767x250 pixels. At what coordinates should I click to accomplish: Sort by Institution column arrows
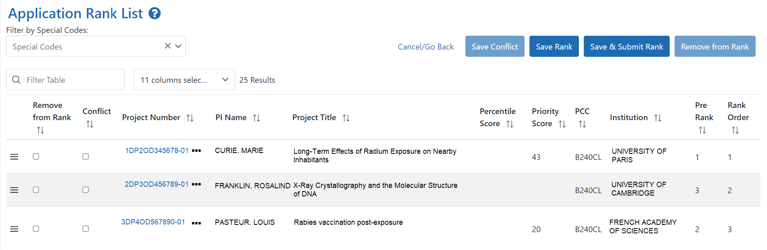pyautogui.click(x=658, y=118)
